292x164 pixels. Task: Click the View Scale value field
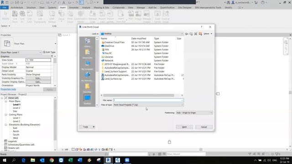[38, 60]
